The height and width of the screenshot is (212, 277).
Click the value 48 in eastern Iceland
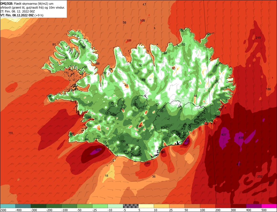[x=195, y=96]
